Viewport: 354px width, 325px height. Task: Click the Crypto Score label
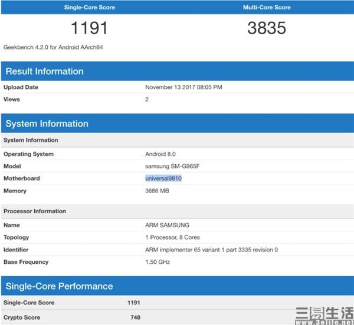22,317
